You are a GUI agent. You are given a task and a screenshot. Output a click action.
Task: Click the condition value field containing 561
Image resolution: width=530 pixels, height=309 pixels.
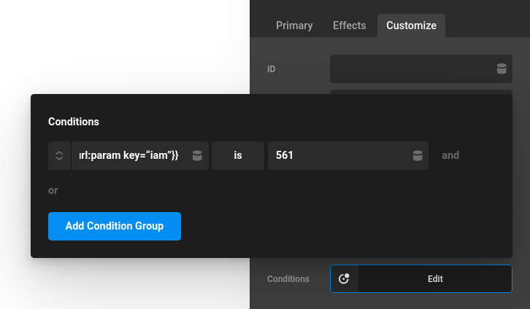(x=336, y=155)
